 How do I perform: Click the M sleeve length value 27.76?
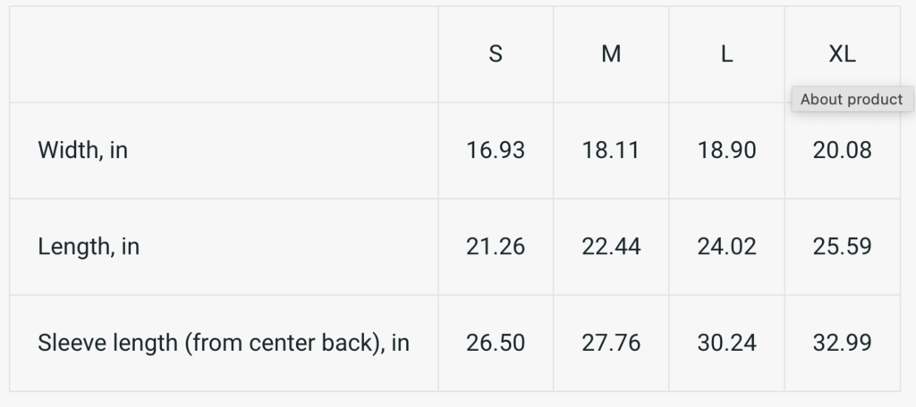click(611, 343)
